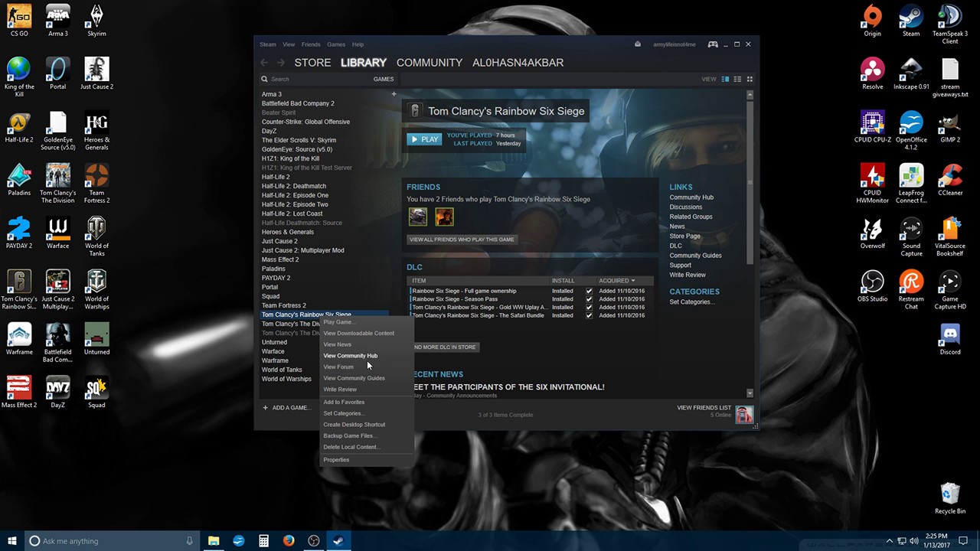The width and height of the screenshot is (980, 551).
Task: Select the Warframe desktop icon
Action: [x=19, y=339]
